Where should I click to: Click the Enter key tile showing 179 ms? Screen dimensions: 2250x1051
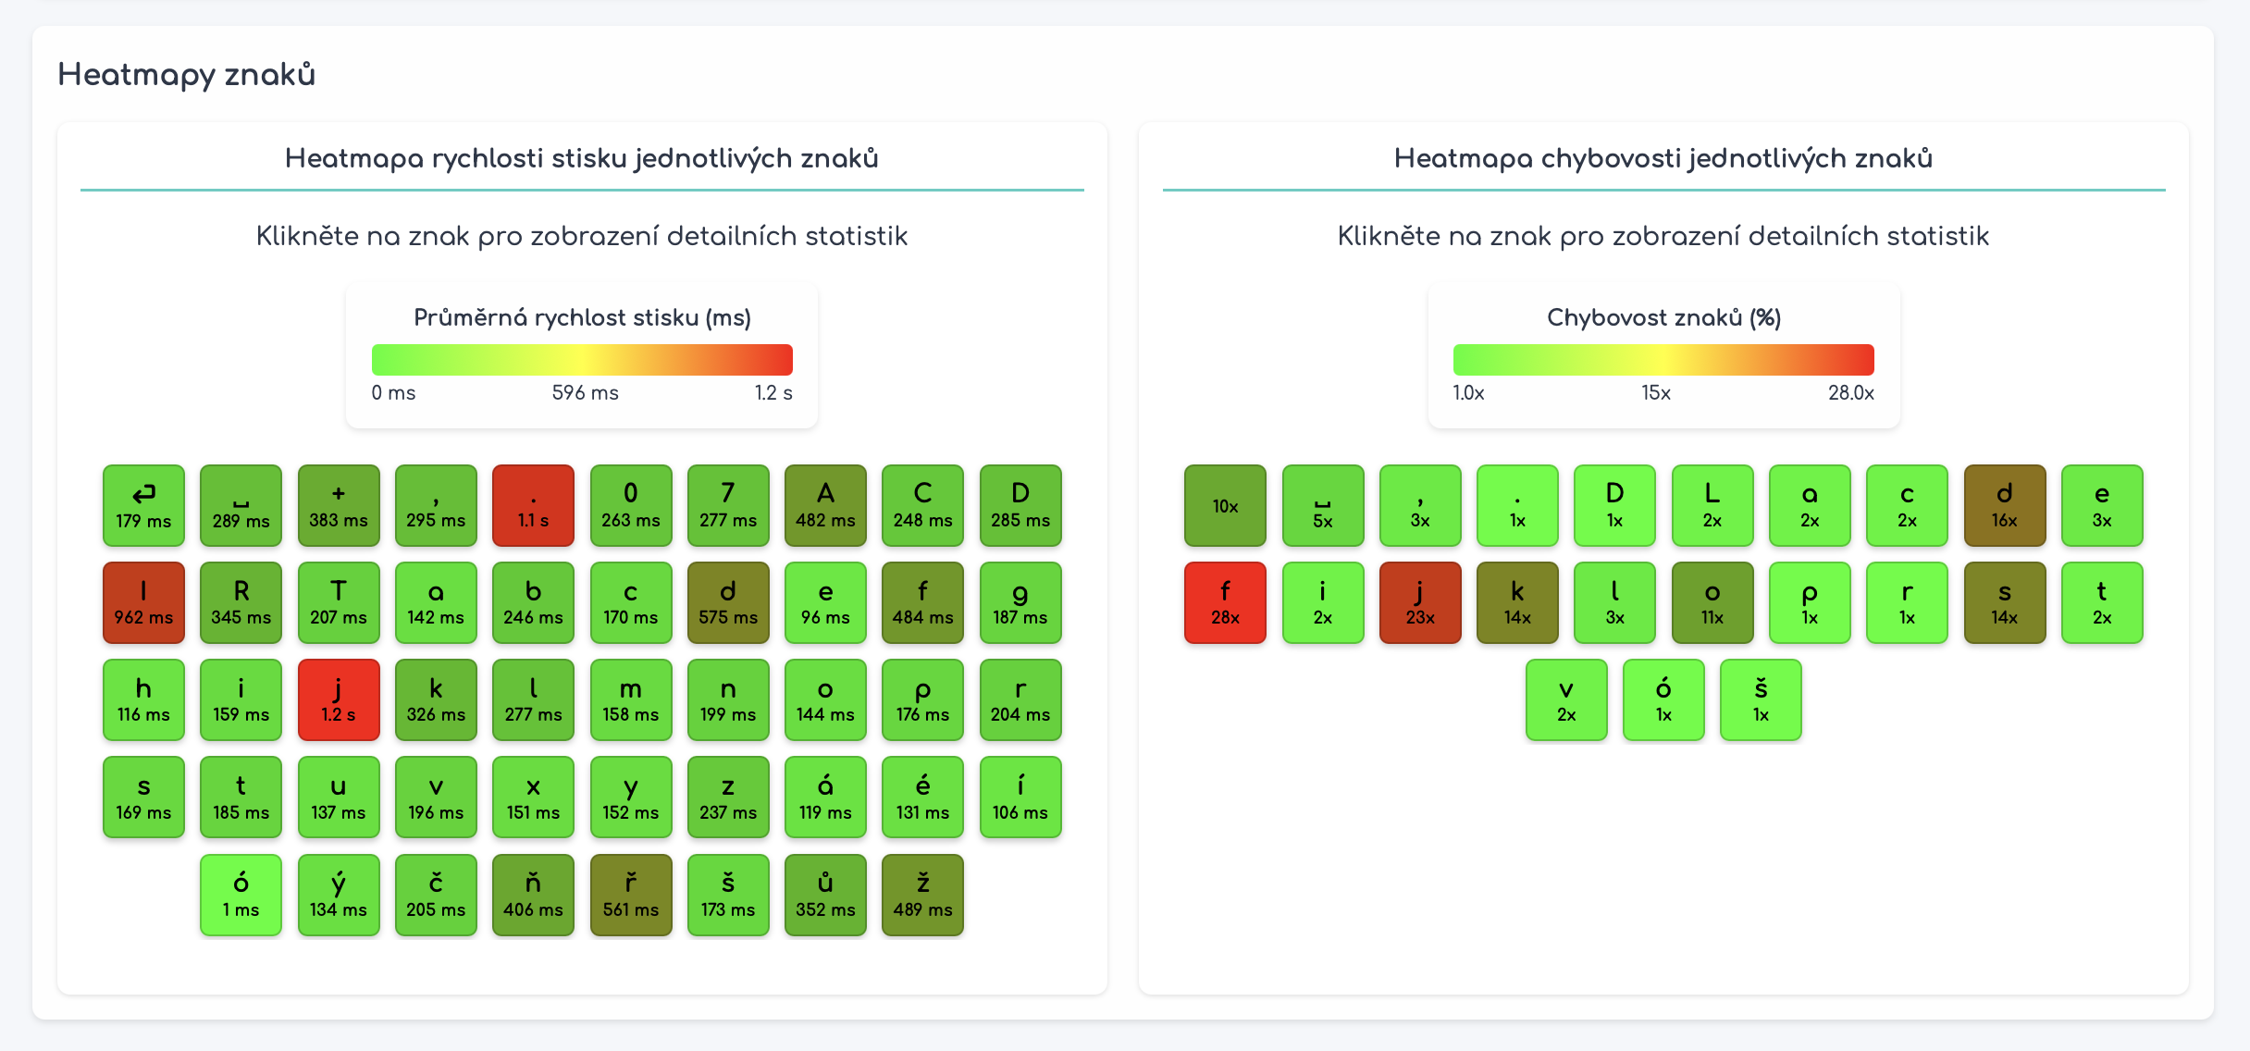pyautogui.click(x=143, y=505)
